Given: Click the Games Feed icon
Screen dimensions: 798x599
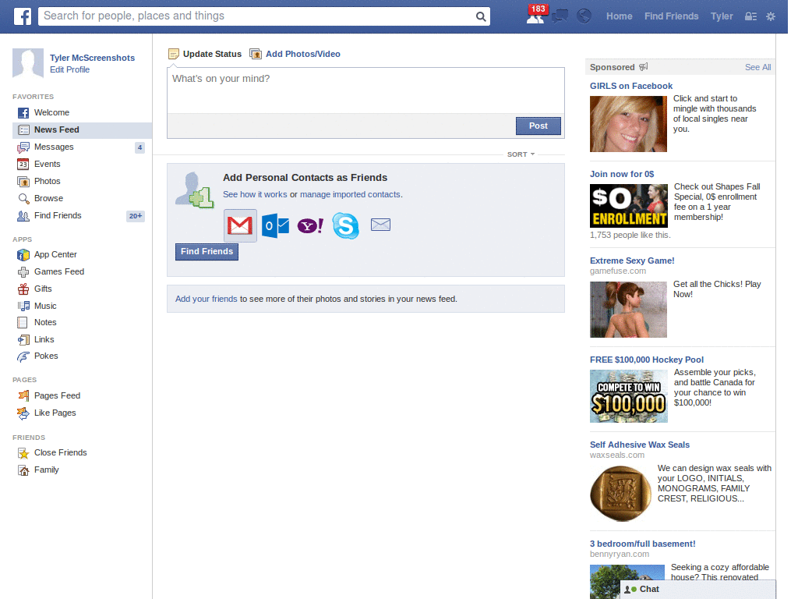Looking at the screenshot, I should click(23, 272).
